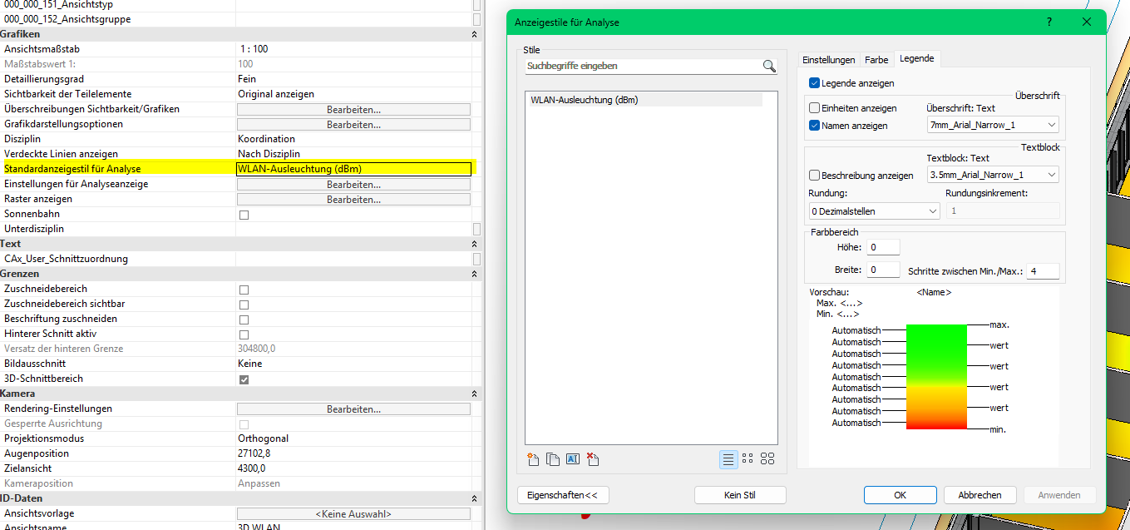Open the dialog help question mark
Image resolution: width=1130 pixels, height=530 pixels.
point(1049,22)
